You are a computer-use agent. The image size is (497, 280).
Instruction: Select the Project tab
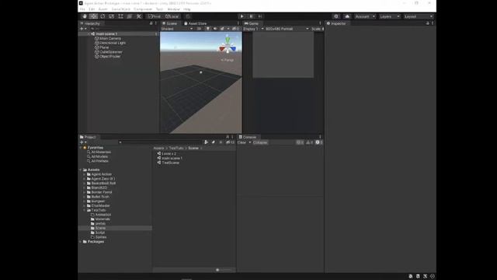[88, 137]
